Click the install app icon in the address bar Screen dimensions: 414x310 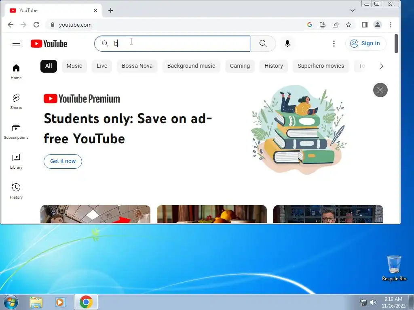pos(322,25)
